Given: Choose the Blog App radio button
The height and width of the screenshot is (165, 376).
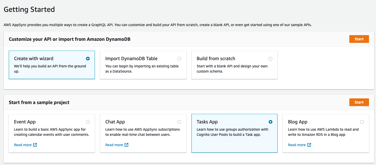Looking at the screenshot, I should coord(362,122).
